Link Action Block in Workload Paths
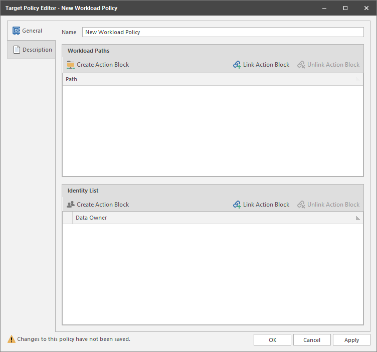Viewport: 377px width, 352px height. pyautogui.click(x=261, y=65)
